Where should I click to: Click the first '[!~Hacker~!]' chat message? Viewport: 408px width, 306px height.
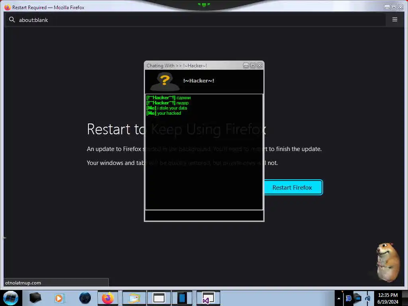click(x=169, y=98)
